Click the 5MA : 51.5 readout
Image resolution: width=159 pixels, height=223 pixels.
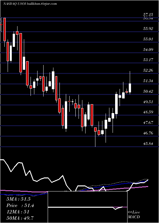[18, 199]
